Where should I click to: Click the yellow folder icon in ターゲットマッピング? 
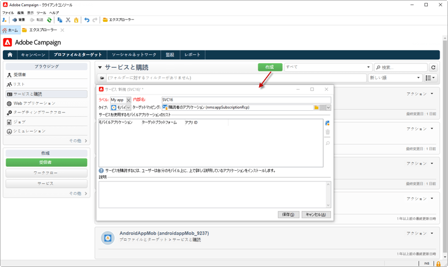[316, 107]
